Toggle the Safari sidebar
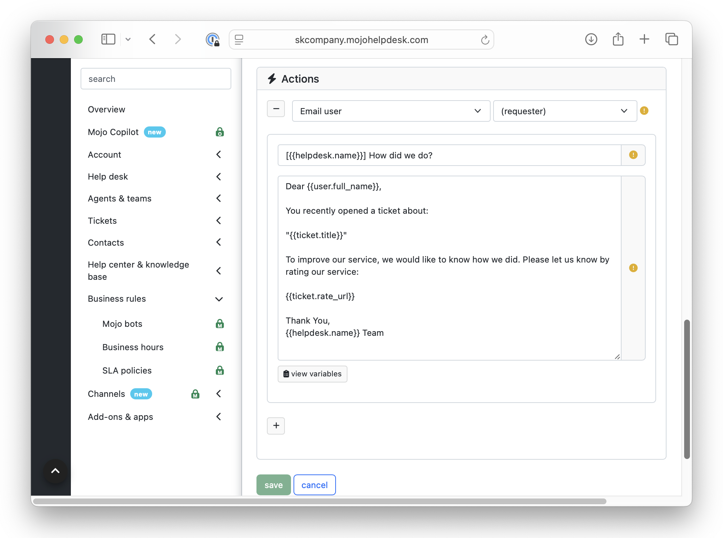The width and height of the screenshot is (723, 538). pos(108,39)
